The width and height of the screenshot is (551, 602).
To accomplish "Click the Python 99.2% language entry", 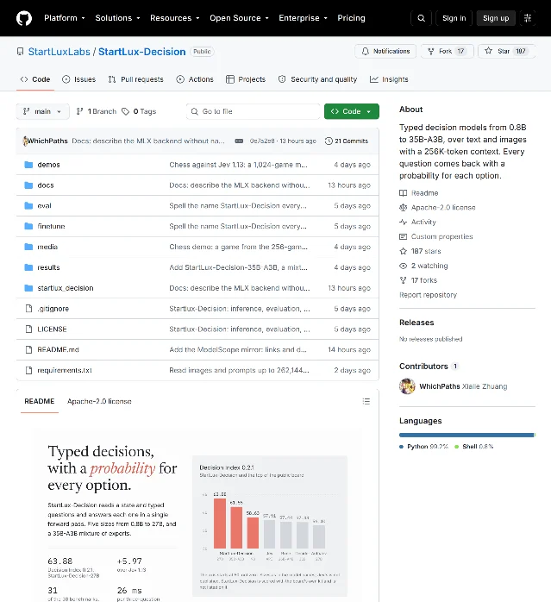I will 424,447.
